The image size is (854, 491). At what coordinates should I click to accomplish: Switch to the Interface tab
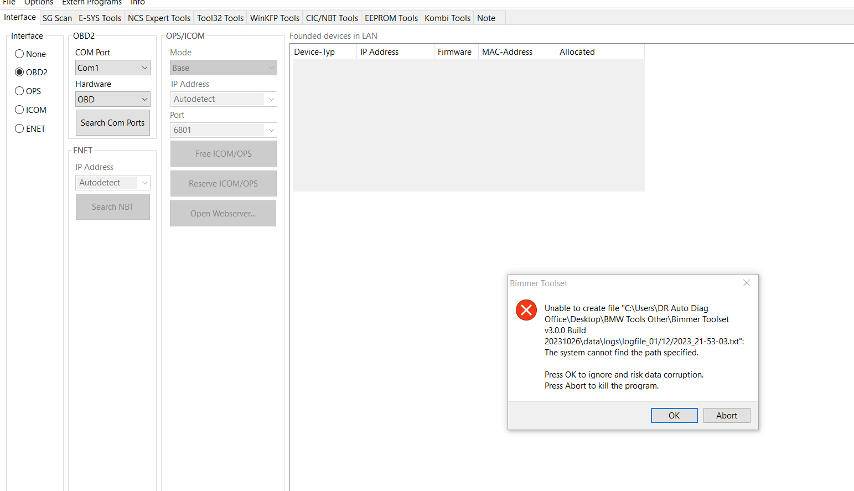click(20, 17)
